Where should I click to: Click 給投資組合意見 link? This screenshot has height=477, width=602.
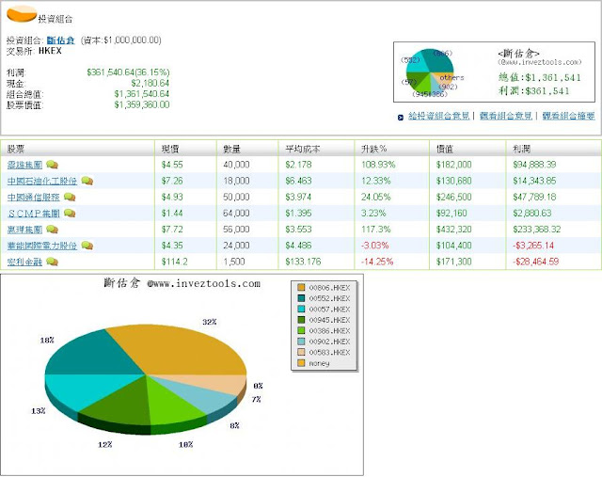point(439,116)
